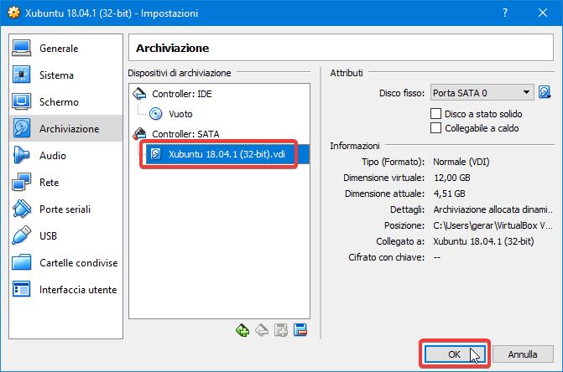
Task: Select Xubuntu 18.04.1 (32-bit).vdi disk
Action: [x=227, y=154]
